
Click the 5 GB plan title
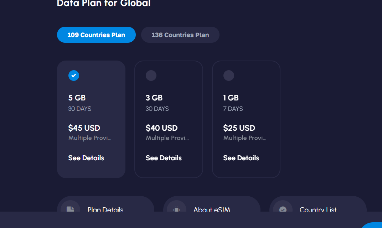tap(77, 98)
